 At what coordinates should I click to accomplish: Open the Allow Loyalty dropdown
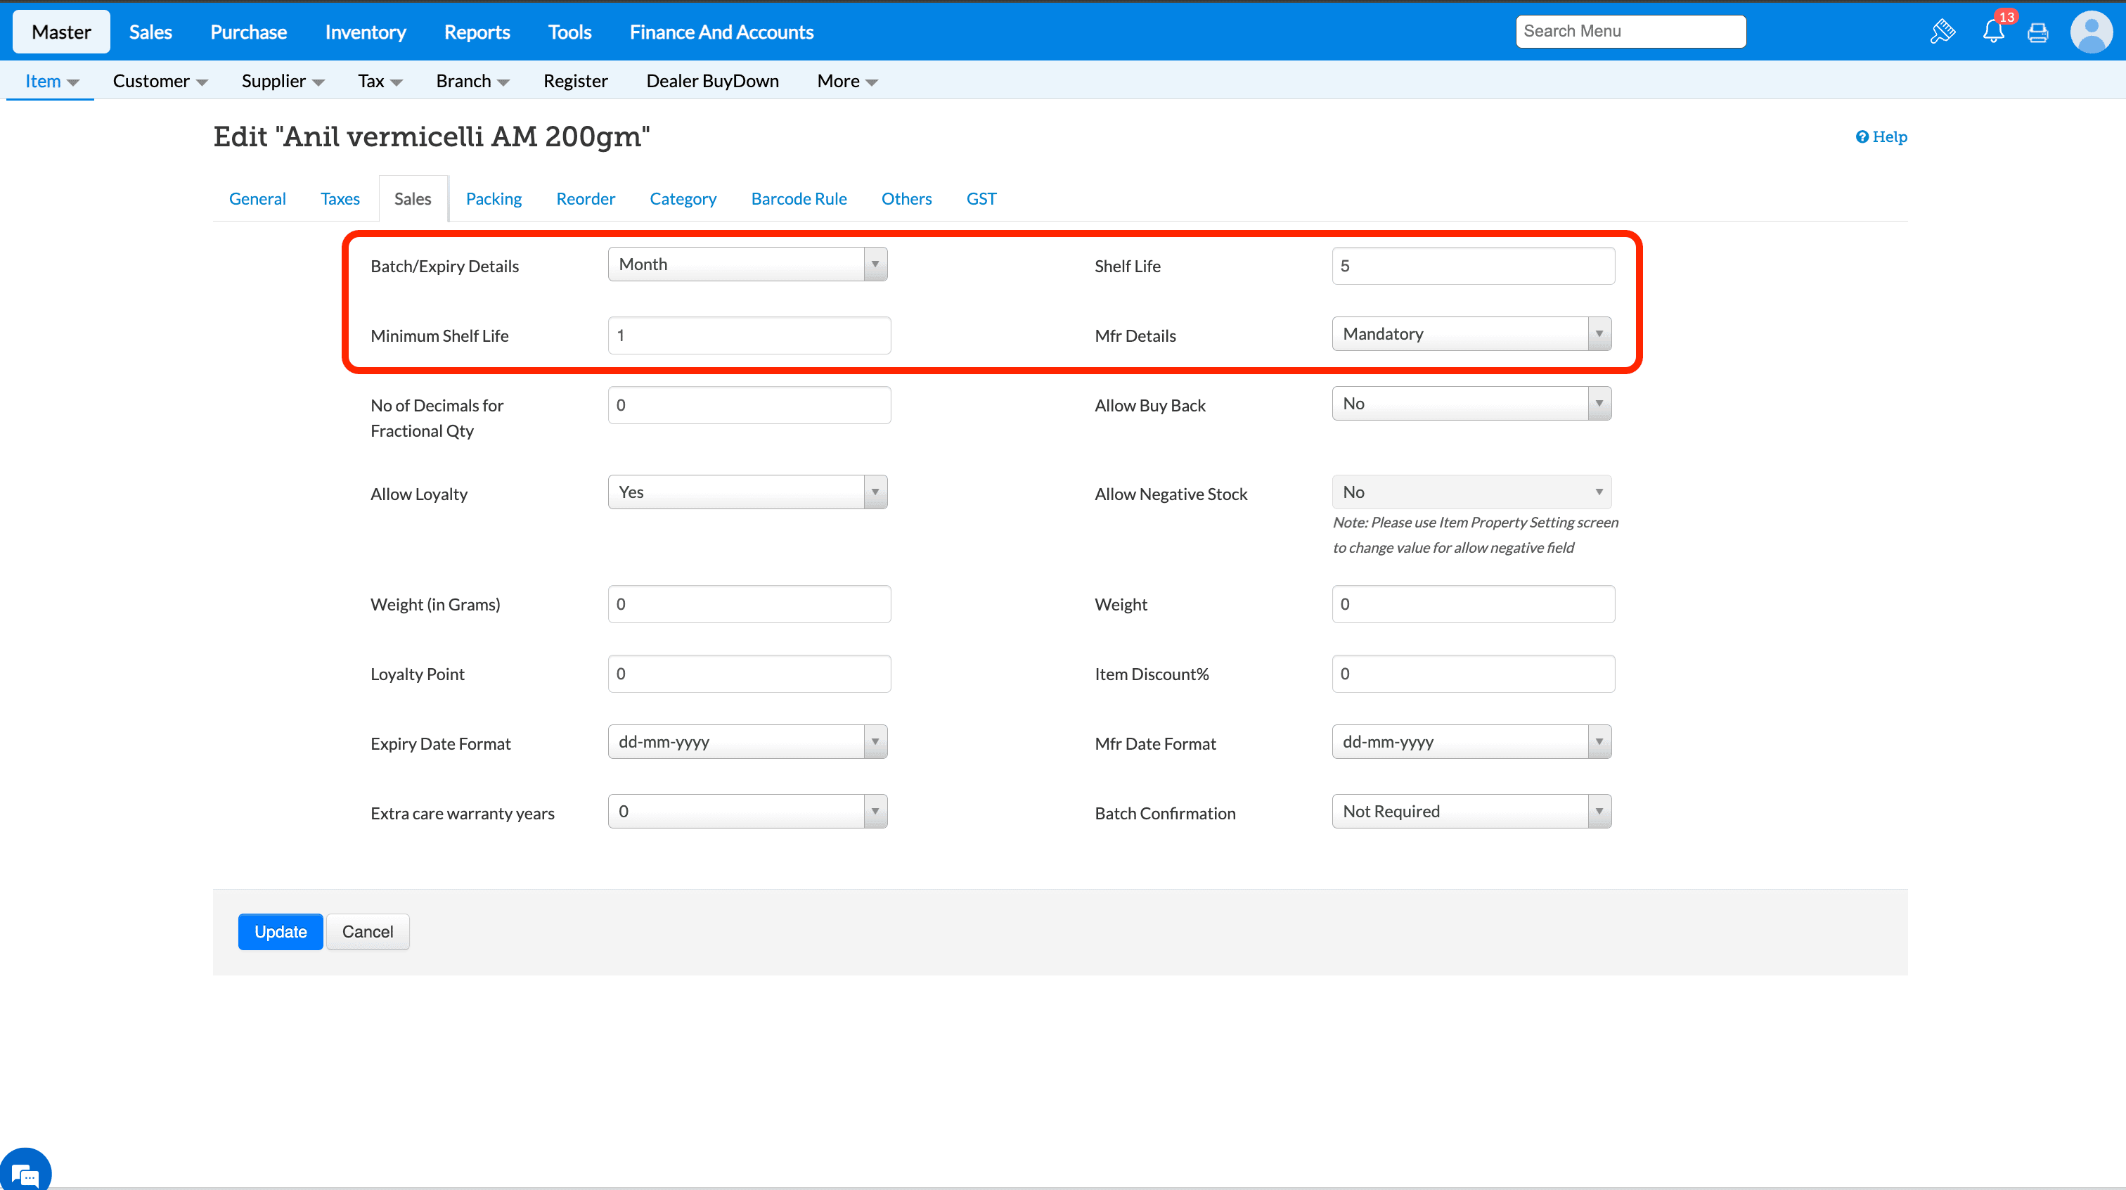click(x=747, y=492)
